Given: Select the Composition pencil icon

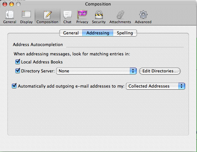Looking at the screenshot, I should pyautogui.click(x=48, y=14).
